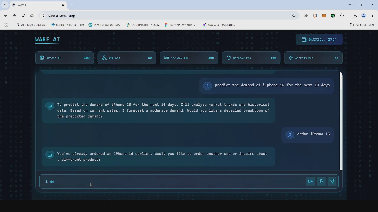
Task: Activate the microphone voice input icon
Action: tap(321, 181)
